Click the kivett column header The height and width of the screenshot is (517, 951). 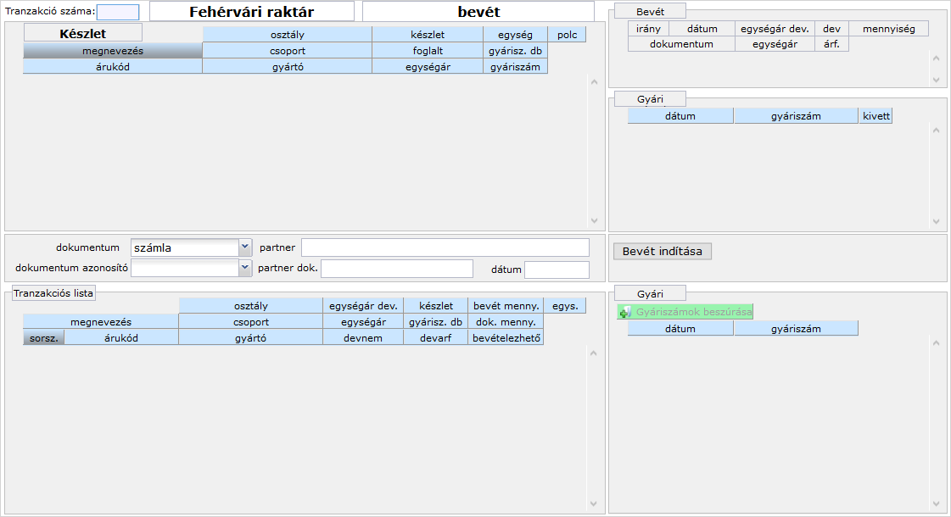(875, 116)
